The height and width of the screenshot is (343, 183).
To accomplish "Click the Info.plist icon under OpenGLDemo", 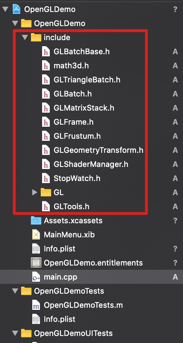I will (36, 249).
